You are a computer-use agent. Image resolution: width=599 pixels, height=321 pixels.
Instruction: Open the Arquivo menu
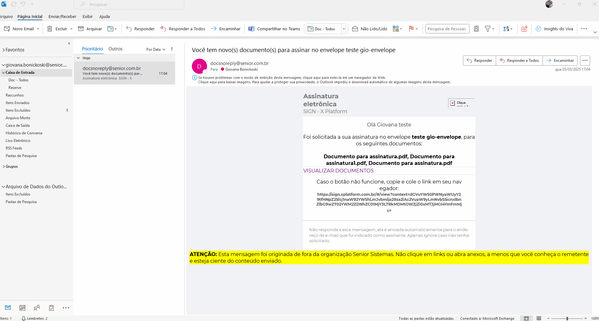pos(6,16)
